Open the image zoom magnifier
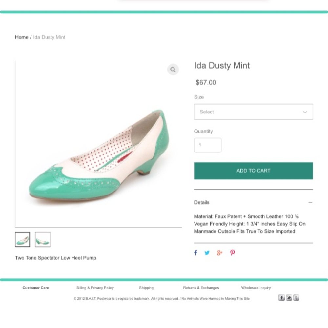 173,70
